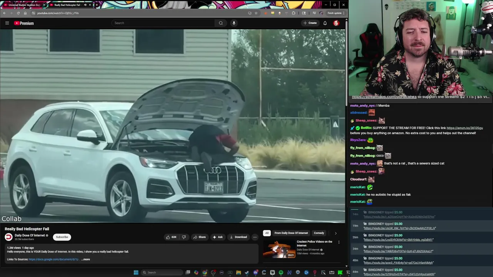Click the video player showing the Audi

click(x=173, y=126)
